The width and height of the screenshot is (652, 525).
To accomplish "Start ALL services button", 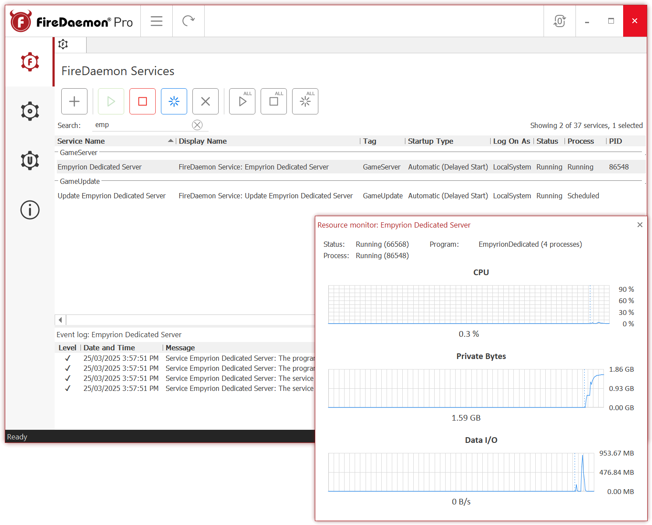I will pyautogui.click(x=242, y=101).
